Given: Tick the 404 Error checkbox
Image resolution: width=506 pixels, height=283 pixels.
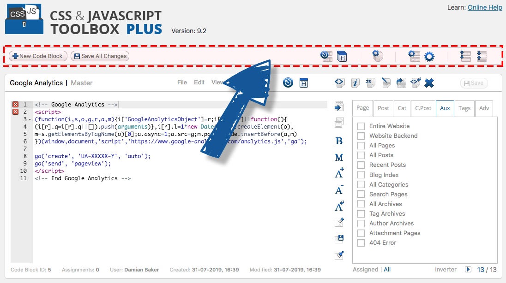Looking at the screenshot, I should point(361,243).
